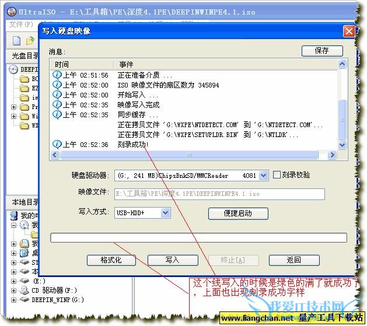Select the 正在准备介质 message row
The width and height of the screenshot is (367, 326).
(194, 75)
